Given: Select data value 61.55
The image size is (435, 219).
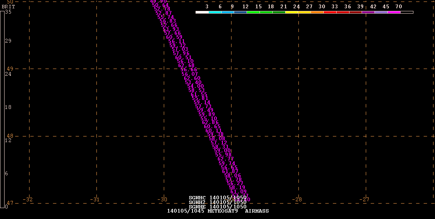Looking at the screenshot, I should click(x=199, y=94).
